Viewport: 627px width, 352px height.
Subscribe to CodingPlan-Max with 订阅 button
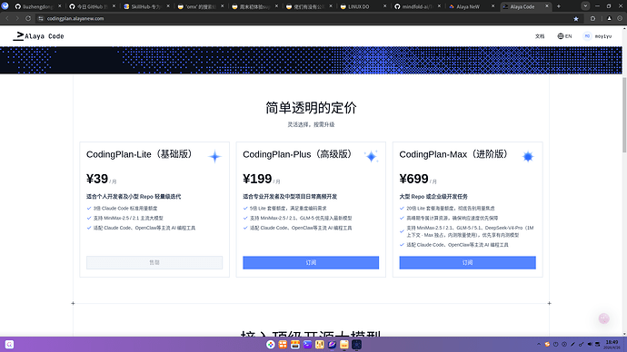point(467,262)
